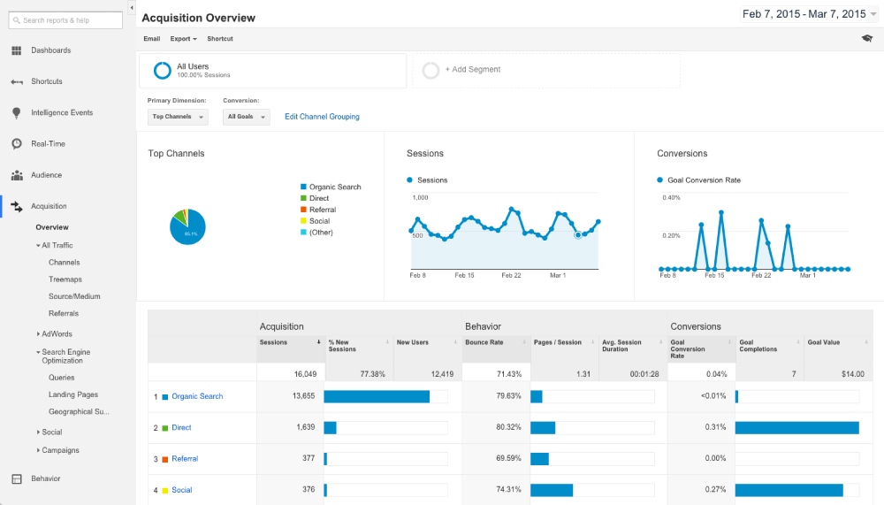Viewport: 884px width, 505px height.
Task: Click the orange Referral legend swatch
Action: (303, 210)
